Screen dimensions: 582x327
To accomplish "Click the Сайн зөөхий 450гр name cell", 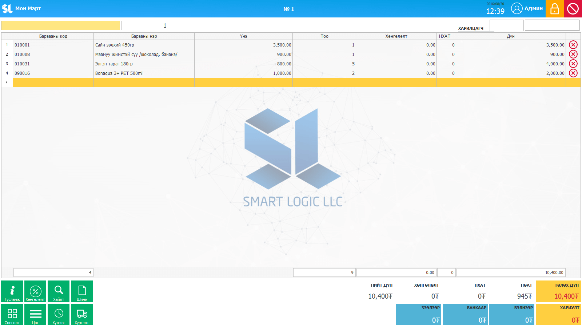I will click(x=144, y=45).
